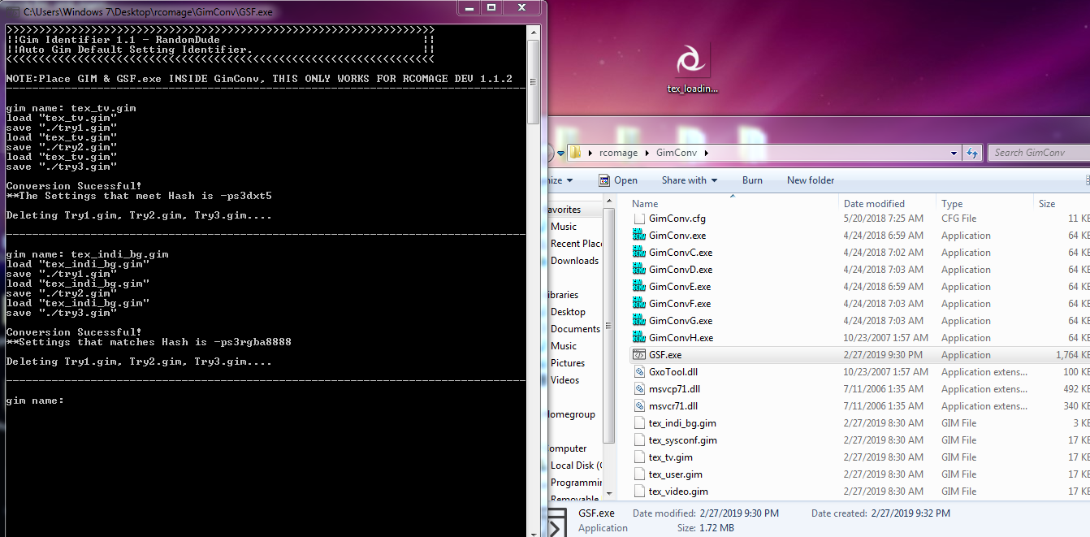This screenshot has width=1090, height=537.
Task: Click the folder icon in address bar
Action: 575,153
